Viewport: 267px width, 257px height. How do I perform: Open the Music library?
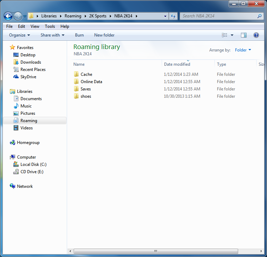coord(26,106)
